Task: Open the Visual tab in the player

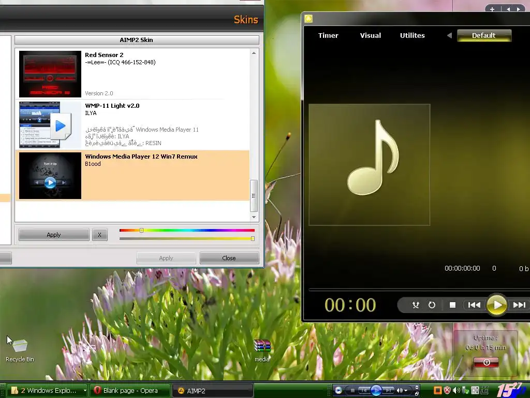Action: 371,35
